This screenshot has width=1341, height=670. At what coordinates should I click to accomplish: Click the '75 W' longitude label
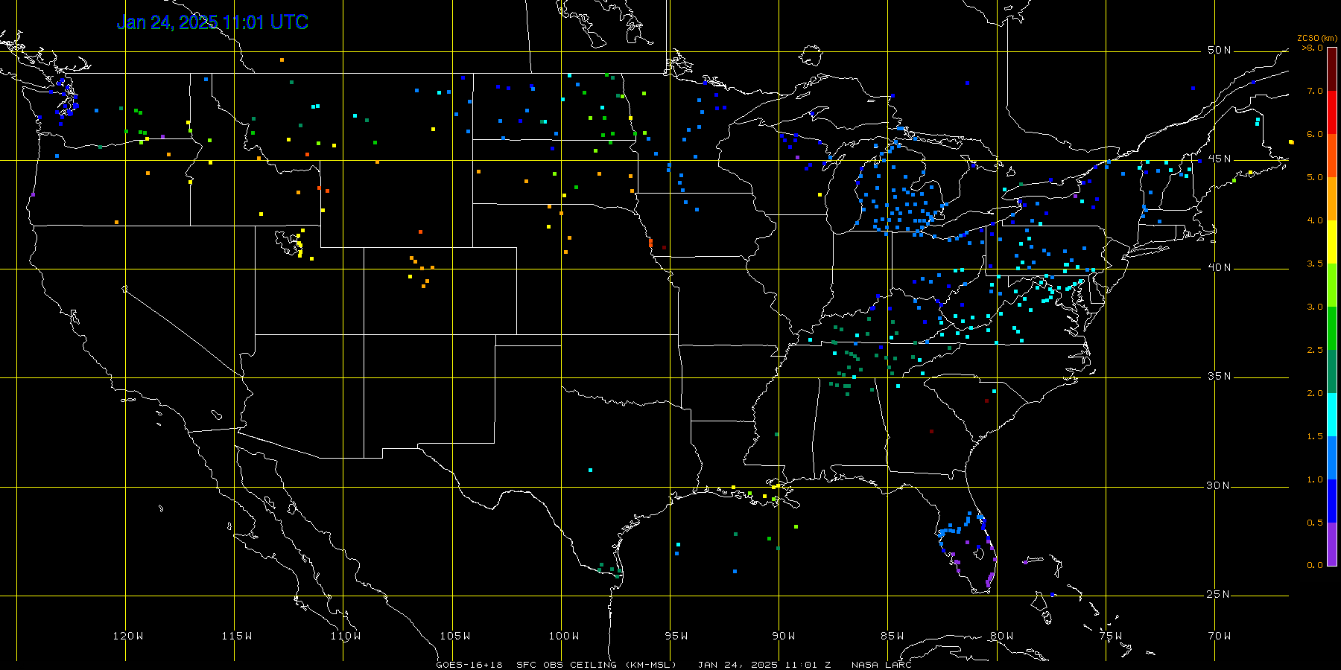pos(1110,636)
